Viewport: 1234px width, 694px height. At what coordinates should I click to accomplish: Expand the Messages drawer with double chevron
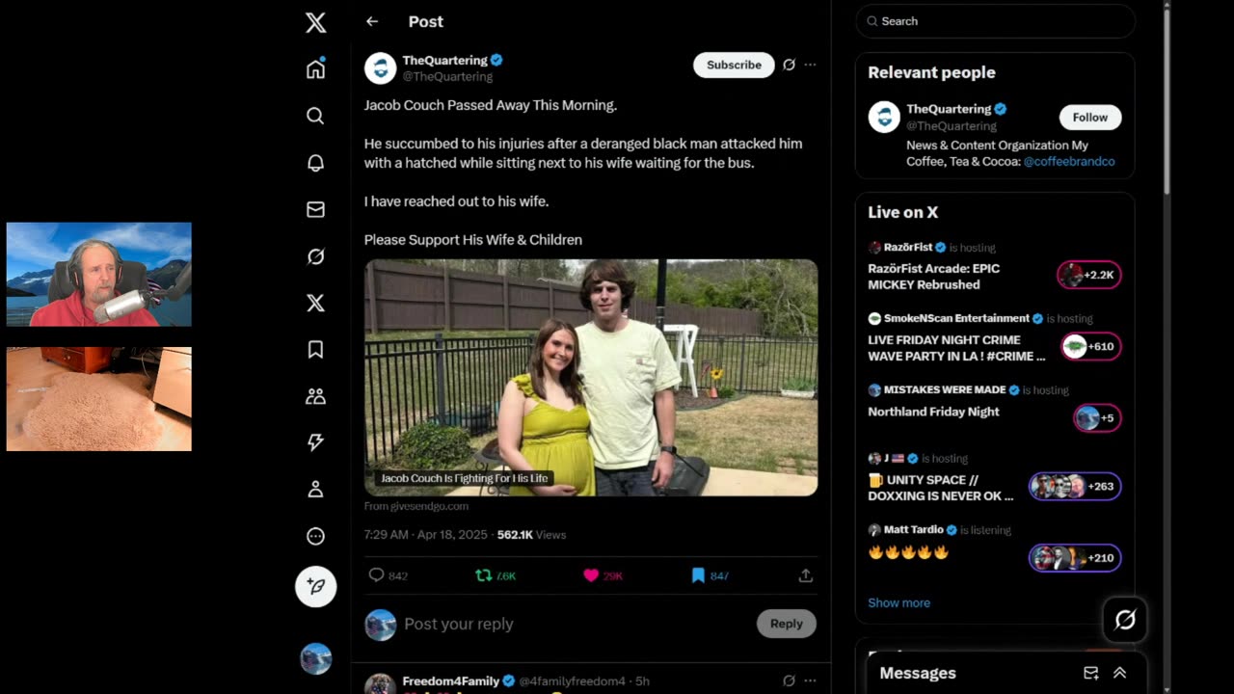point(1119,673)
